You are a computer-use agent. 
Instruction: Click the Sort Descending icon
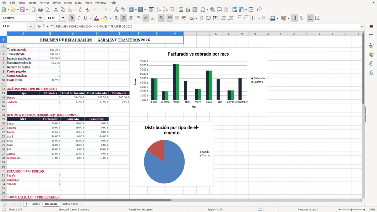(165, 10)
